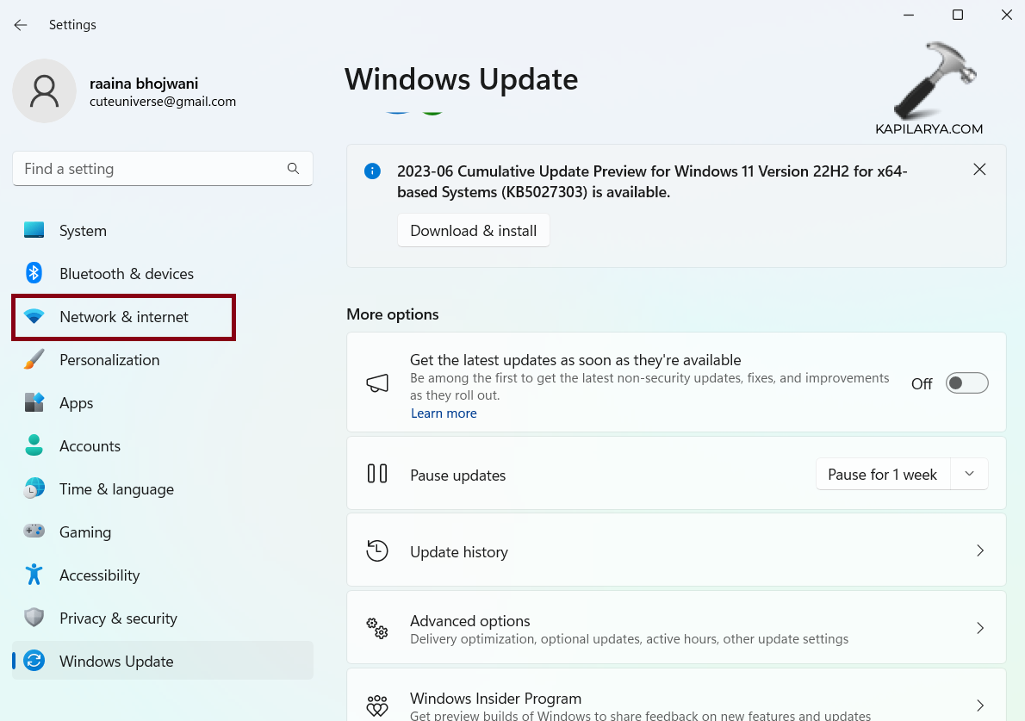This screenshot has width=1025, height=721.
Task: Expand Advanced options chevron
Action: [979, 628]
